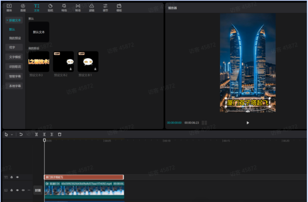Lock the main video track
The image size is (308, 202).
point(12,190)
